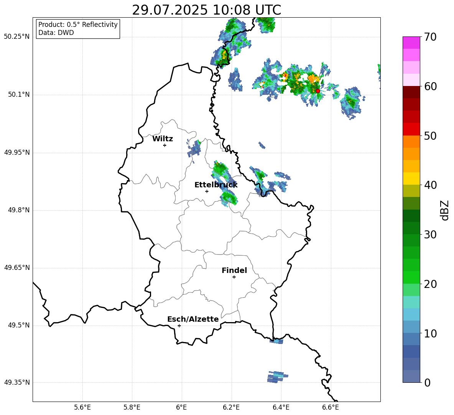Click the Wiltz station cross marker
Viewport: 454px width, 415px height.
[165, 145]
